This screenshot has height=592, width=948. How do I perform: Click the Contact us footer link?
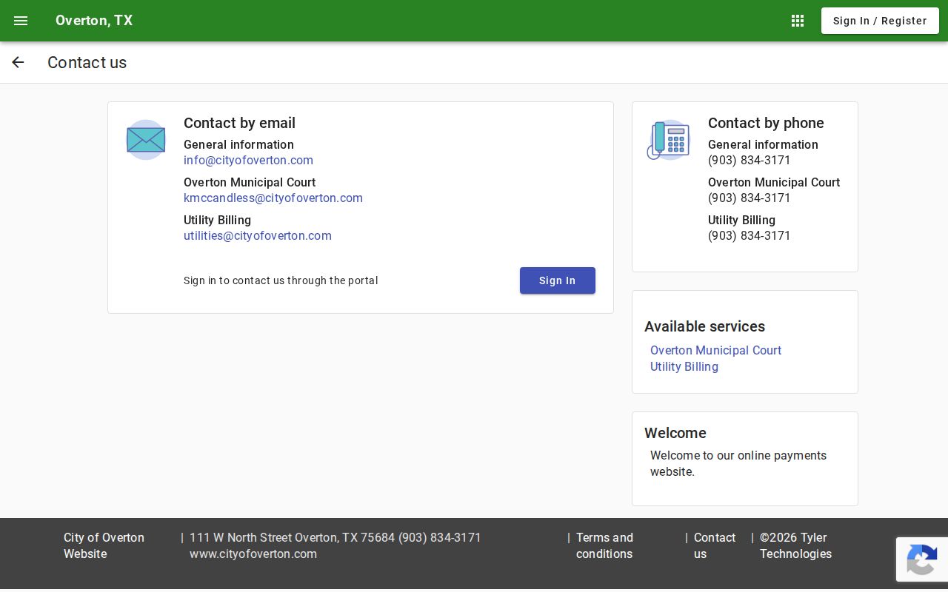click(715, 545)
